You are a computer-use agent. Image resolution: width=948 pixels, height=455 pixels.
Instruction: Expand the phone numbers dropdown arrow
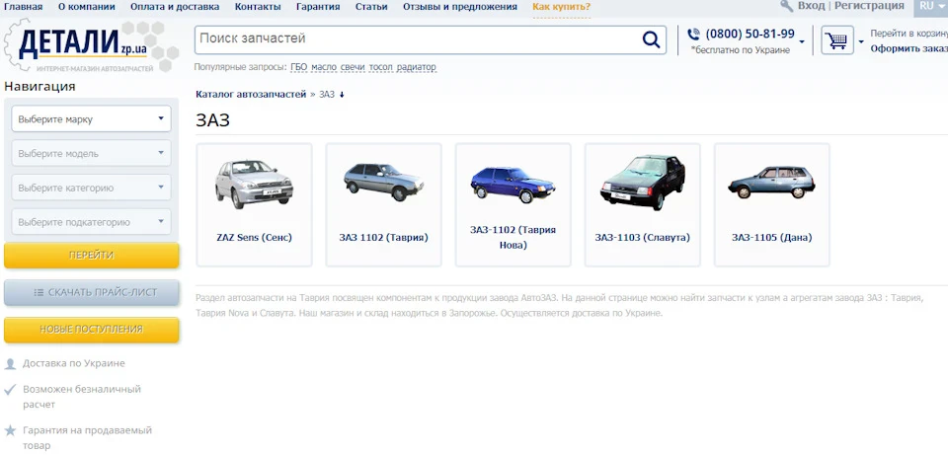click(x=802, y=41)
